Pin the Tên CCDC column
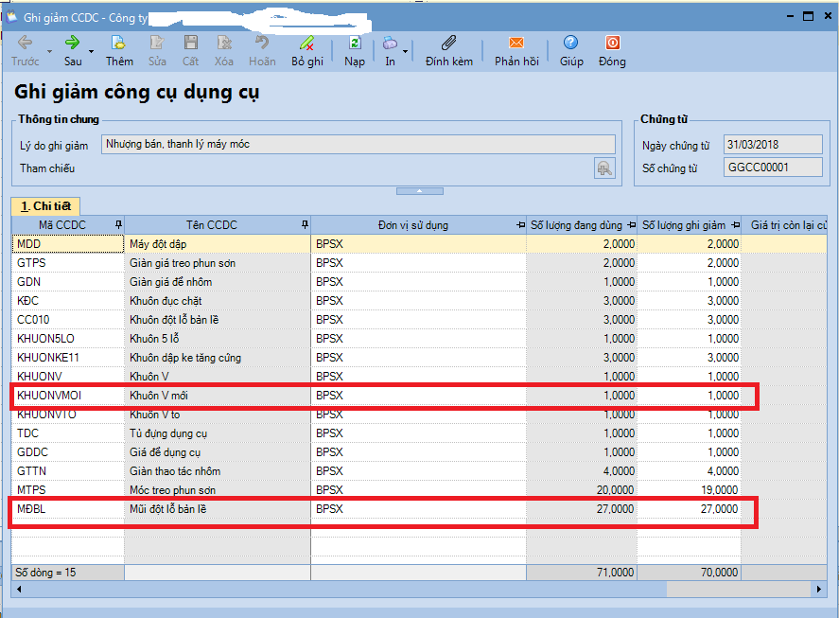 305,225
